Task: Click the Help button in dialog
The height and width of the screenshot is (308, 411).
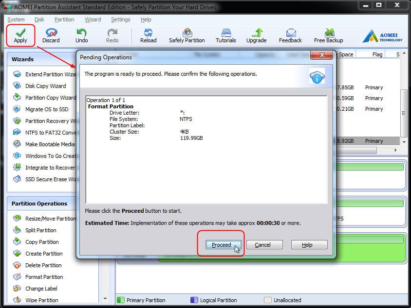Action: (309, 245)
